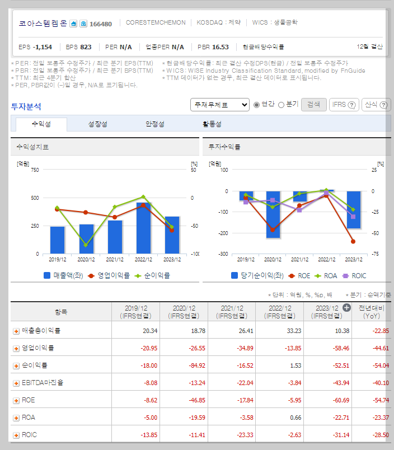Image resolution: width=394 pixels, height=450 pixels.
Task: Click the ROA 2022/12 value 0.66
Action: coord(295,418)
